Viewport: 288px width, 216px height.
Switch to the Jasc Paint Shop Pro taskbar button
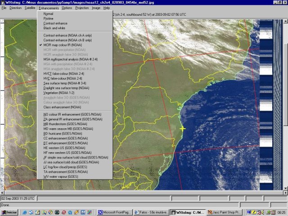tap(224, 212)
